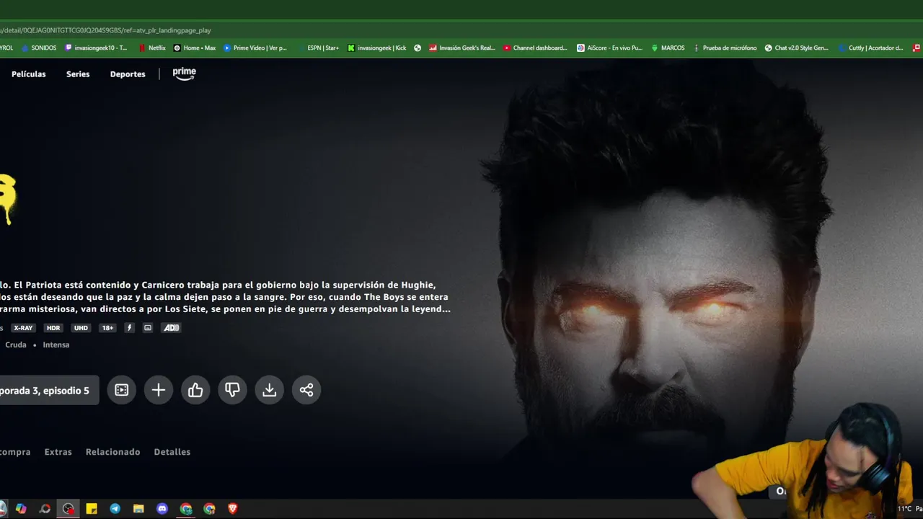The image size is (923, 519).
Task: Click the HDR badge
Action: click(53, 328)
